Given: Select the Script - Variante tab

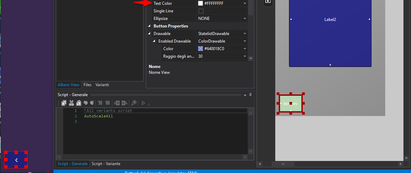Looking at the screenshot, I should (x=106, y=164).
